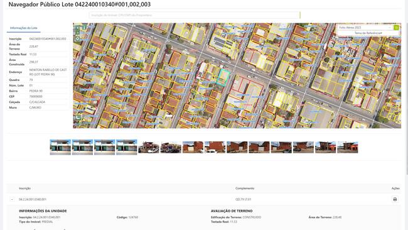Screen dimensions: 408x230
Task: Collapse the 04.2.24.001.0340.001 row details
Action: pos(12,199)
